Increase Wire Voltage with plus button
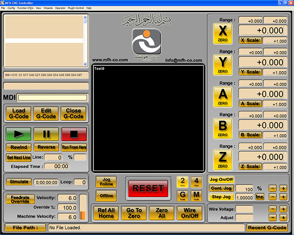Screen dimensions: 294x235 [x=284, y=209]
